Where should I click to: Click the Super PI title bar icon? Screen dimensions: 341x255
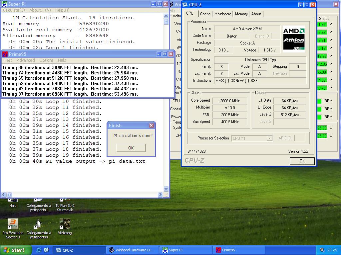coord(4,4)
